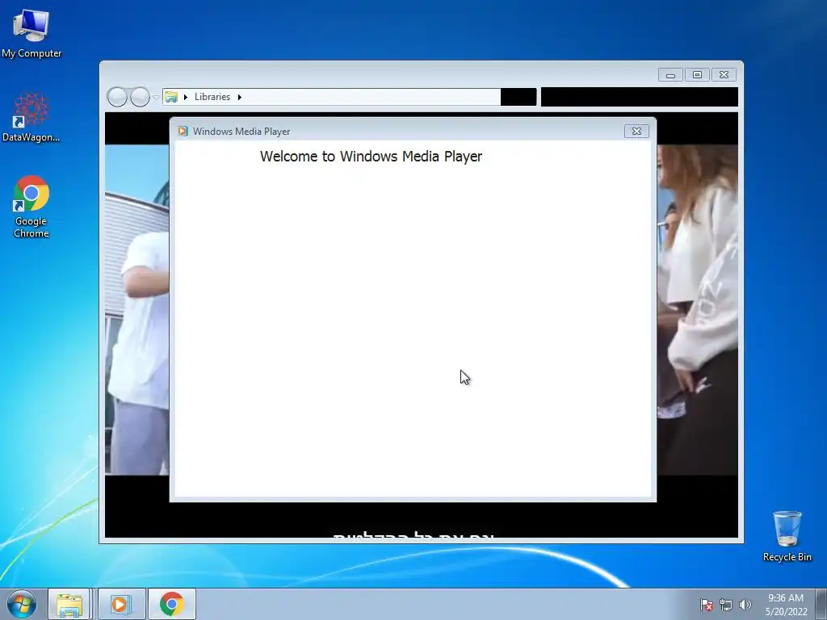
Task: Open the volume speaker tray icon
Action: [745, 605]
